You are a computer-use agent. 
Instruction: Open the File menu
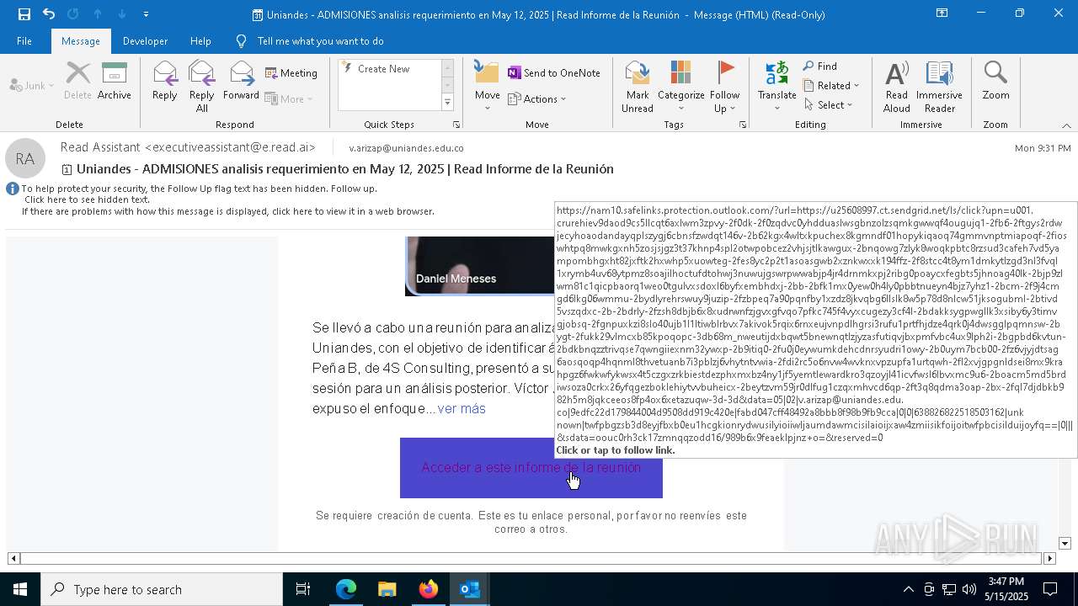tap(24, 40)
